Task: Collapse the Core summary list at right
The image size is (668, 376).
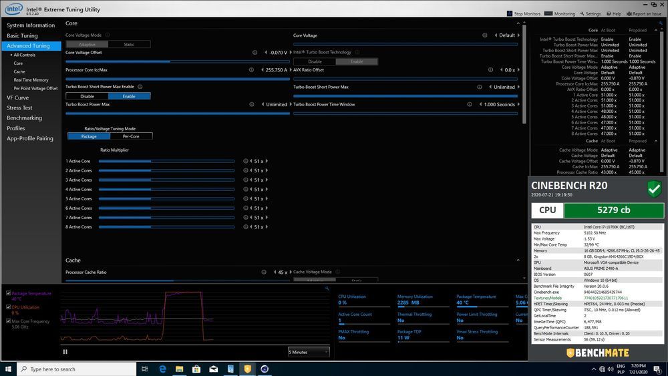Action: pyautogui.click(x=656, y=30)
